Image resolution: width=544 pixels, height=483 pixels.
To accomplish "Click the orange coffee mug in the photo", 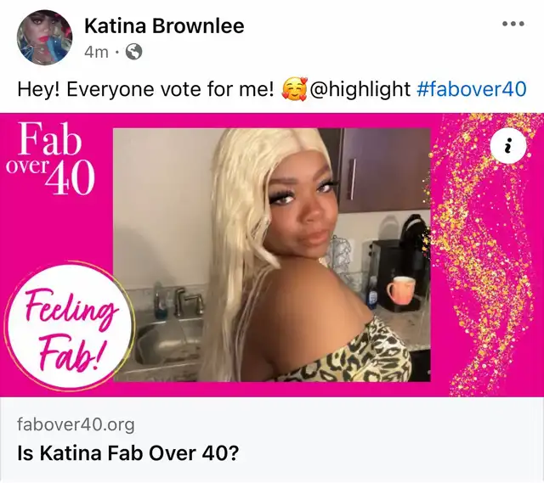I will (x=400, y=289).
